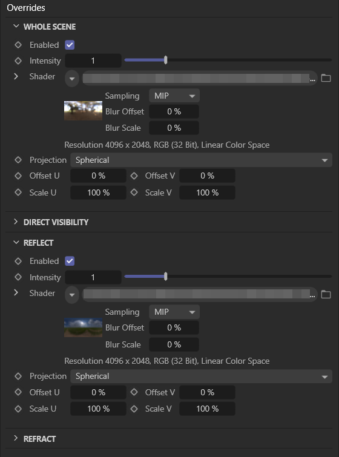Open folder browser for Whole Scene shader
Viewport: 339px width, 457px height.
326,78
